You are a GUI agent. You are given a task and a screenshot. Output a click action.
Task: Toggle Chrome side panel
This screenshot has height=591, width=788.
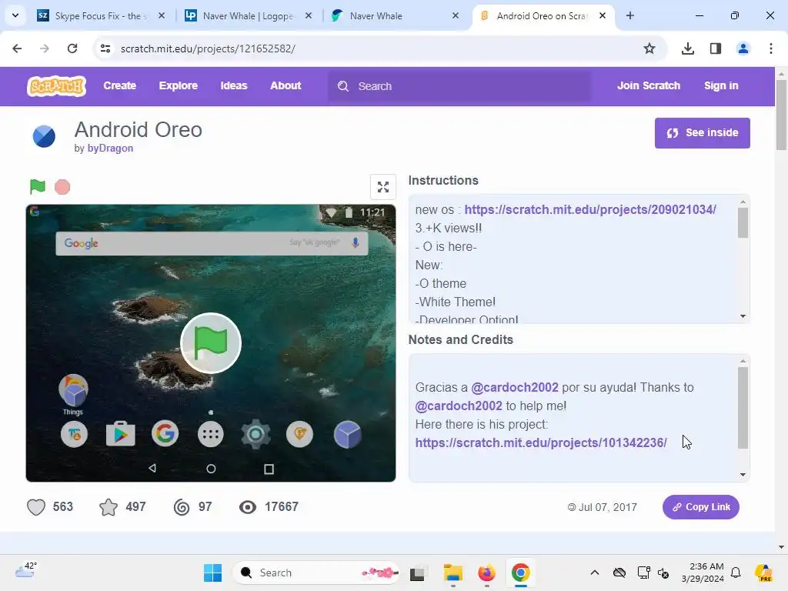click(x=716, y=48)
